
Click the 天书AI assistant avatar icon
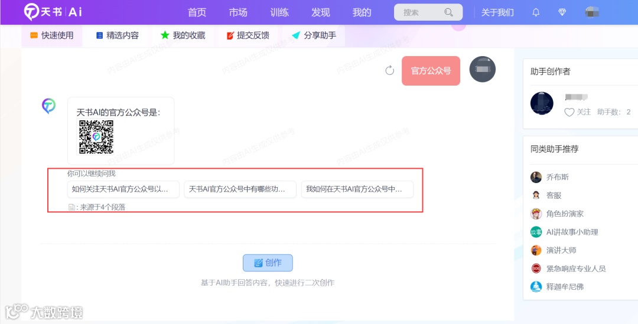click(x=49, y=106)
